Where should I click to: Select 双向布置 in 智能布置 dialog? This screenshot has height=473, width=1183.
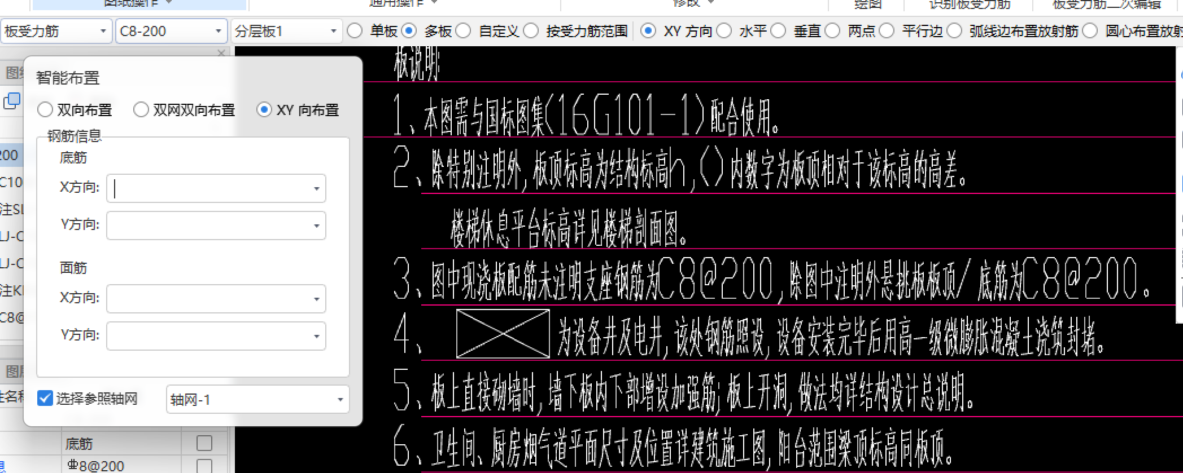point(45,109)
